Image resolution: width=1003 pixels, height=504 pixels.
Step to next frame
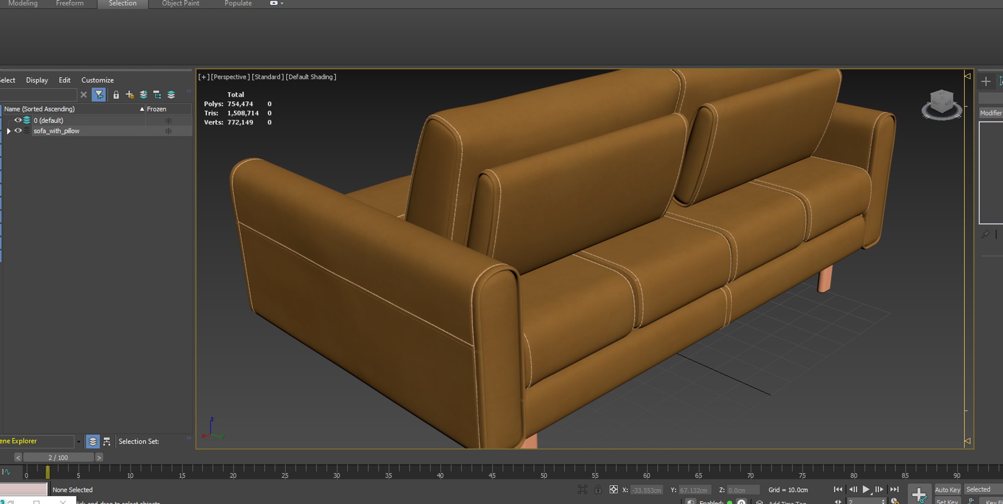point(879,489)
